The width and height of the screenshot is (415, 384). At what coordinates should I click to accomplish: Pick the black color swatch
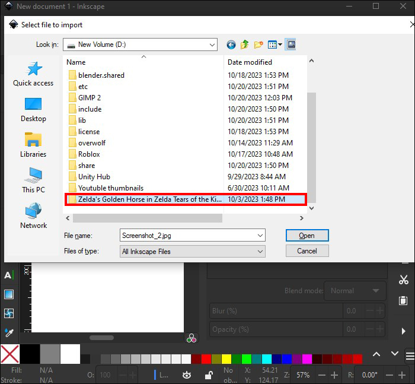pyautogui.click(x=30, y=354)
